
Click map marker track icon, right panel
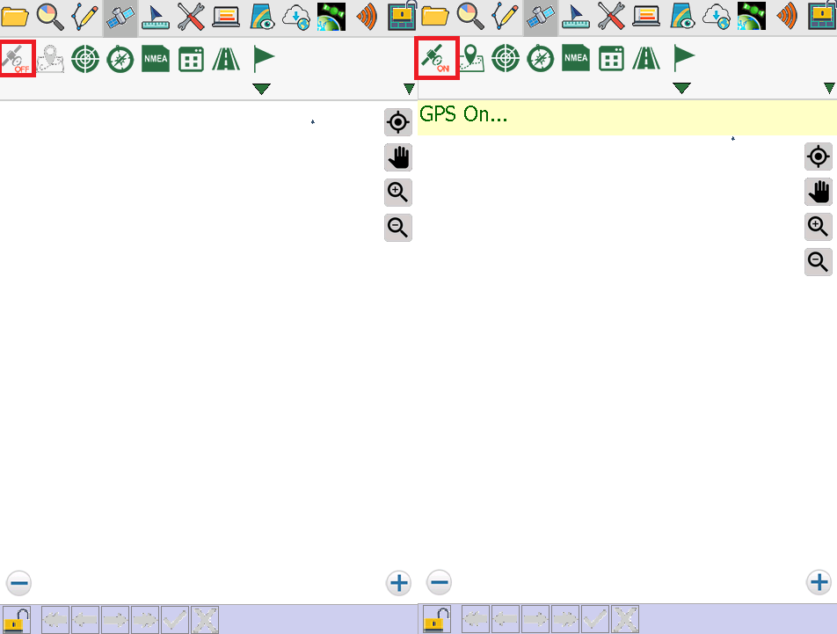(471, 58)
